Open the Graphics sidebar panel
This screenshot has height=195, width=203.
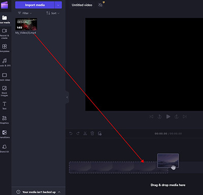pyautogui.click(x=5, y=120)
